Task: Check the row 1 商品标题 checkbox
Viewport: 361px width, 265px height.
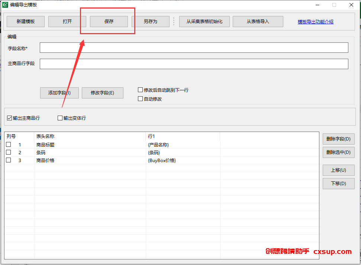Action: 9,145
